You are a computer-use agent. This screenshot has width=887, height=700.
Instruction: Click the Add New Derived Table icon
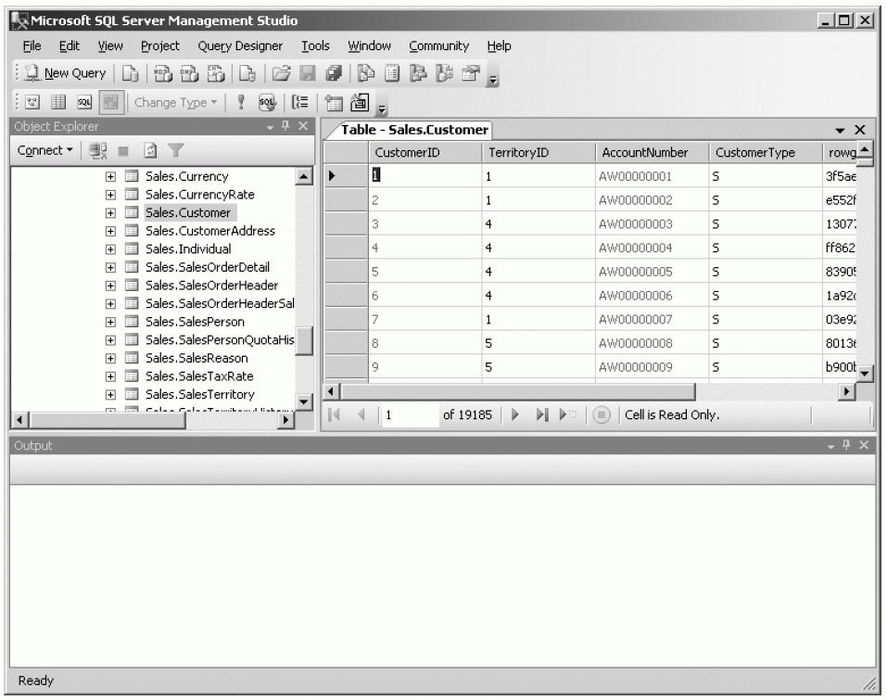(x=360, y=102)
